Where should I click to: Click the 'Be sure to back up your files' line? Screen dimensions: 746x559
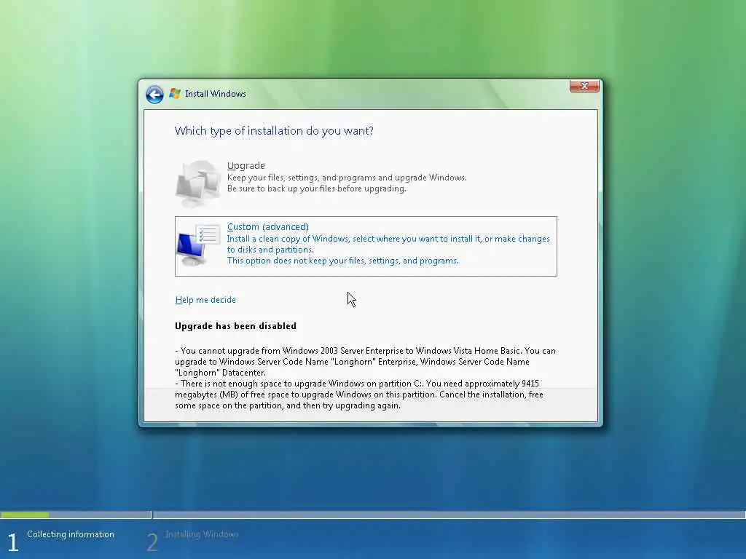coord(317,189)
